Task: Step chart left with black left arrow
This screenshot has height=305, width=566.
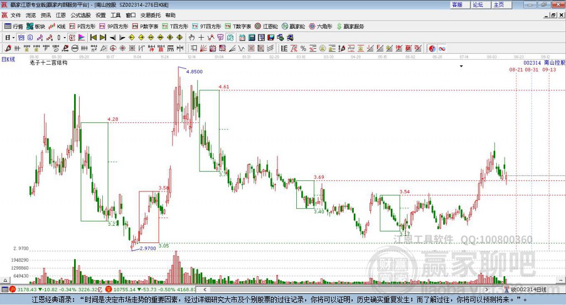Action: (x=113, y=38)
